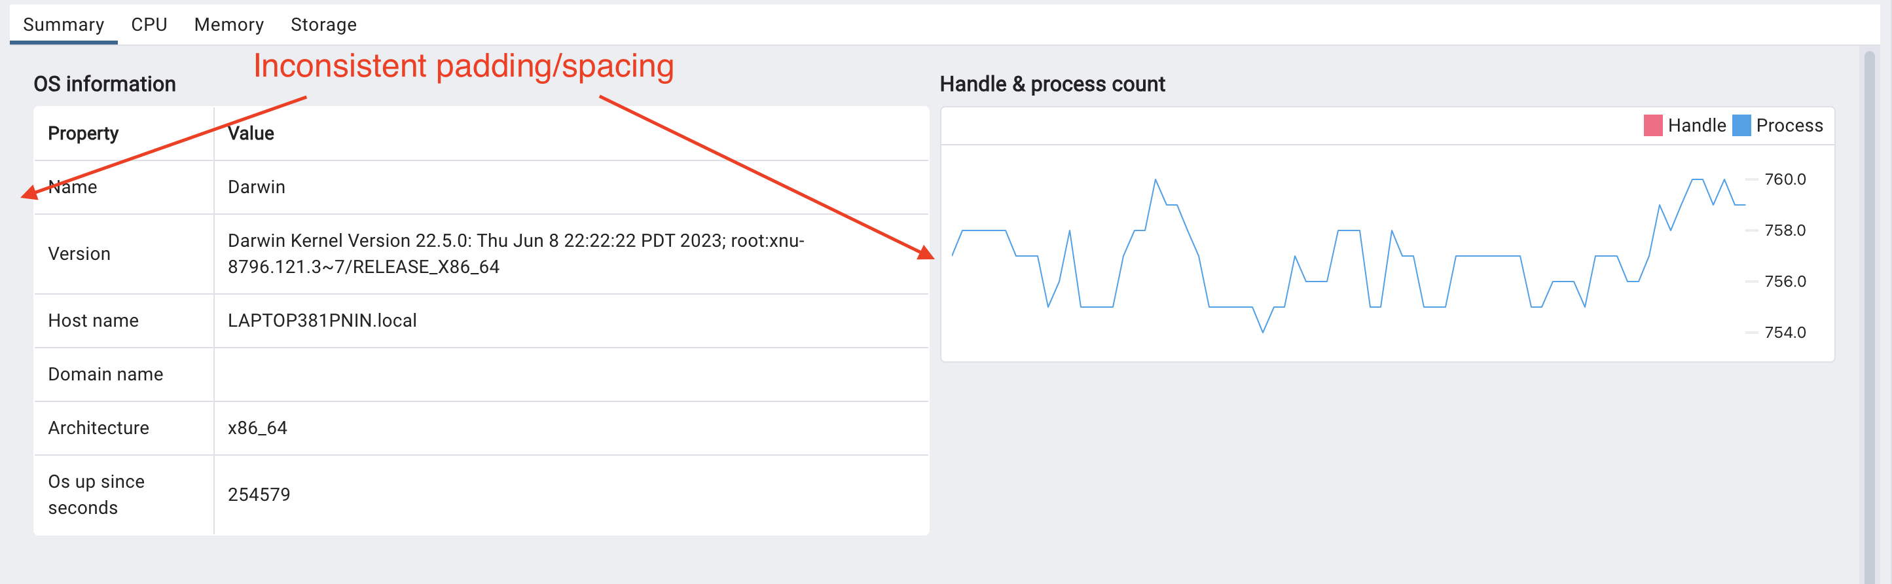Click the pink Handle legend swatch
Viewport: 1892px width, 584px height.
point(1652,126)
